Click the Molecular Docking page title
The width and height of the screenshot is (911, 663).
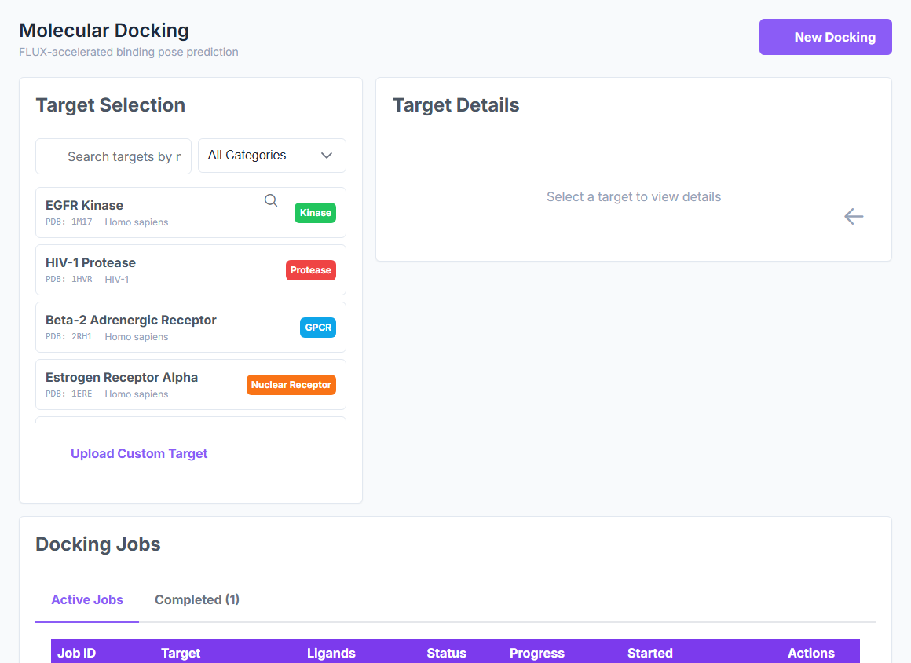(x=104, y=30)
